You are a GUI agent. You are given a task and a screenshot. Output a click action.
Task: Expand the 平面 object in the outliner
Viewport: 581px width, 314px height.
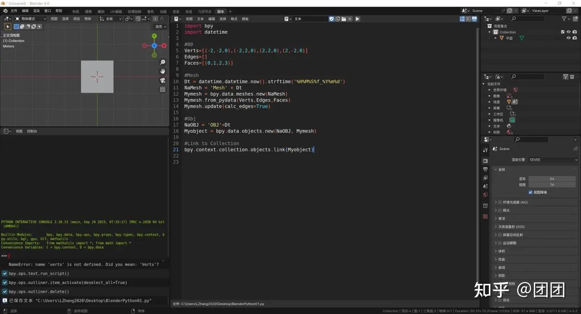point(495,38)
